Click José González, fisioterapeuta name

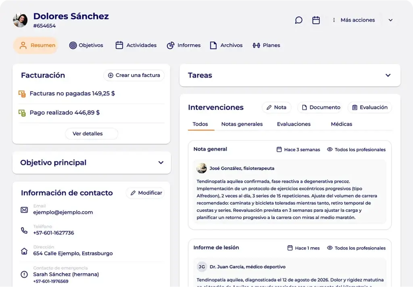pyautogui.click(x=242, y=168)
